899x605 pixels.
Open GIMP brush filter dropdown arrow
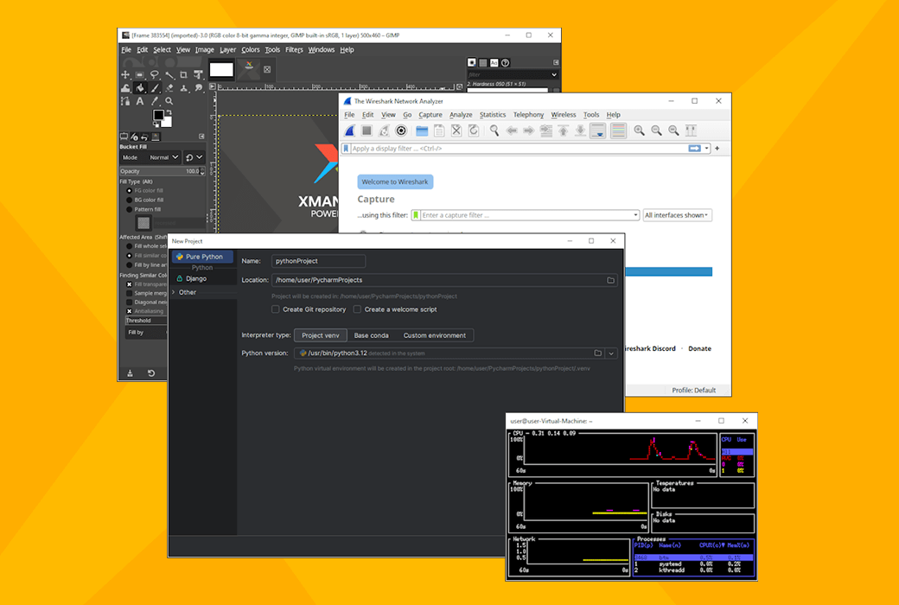tap(554, 74)
